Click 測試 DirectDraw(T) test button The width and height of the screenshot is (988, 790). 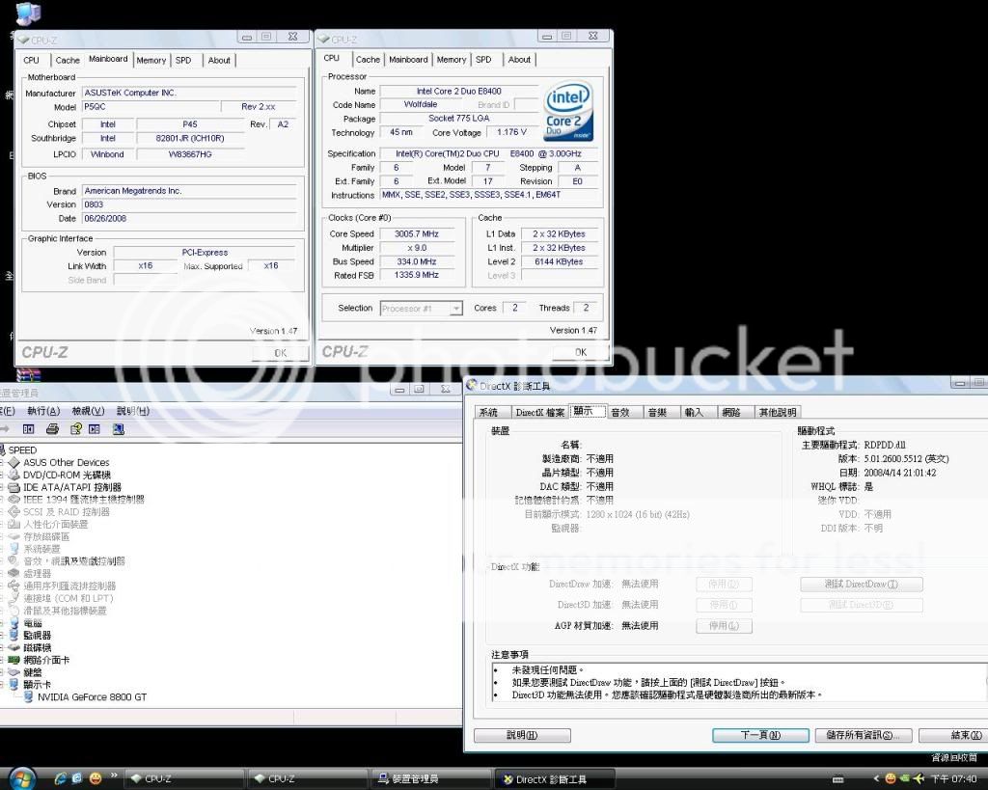[x=862, y=584]
